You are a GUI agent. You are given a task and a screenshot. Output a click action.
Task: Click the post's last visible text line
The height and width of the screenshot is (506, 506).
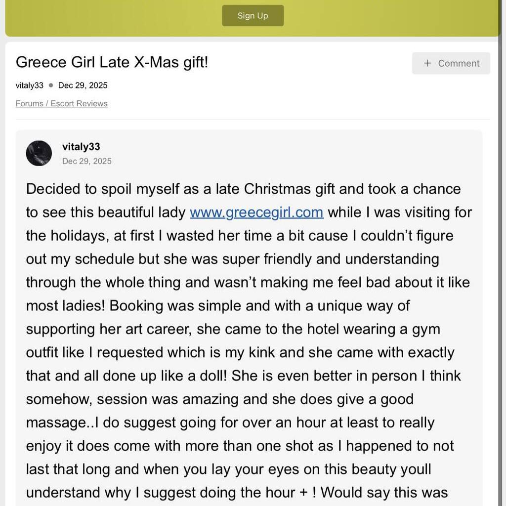(x=237, y=493)
